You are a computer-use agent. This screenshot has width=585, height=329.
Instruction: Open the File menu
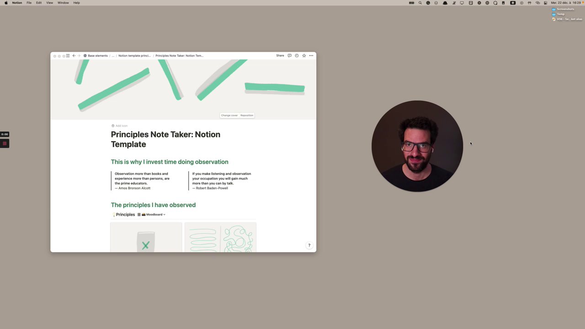(x=29, y=3)
